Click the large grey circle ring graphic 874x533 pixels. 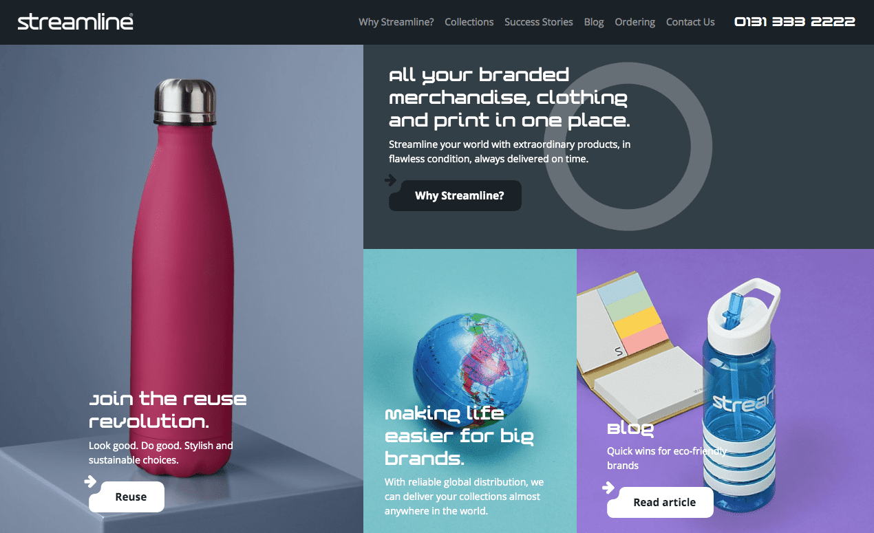pyautogui.click(x=628, y=146)
